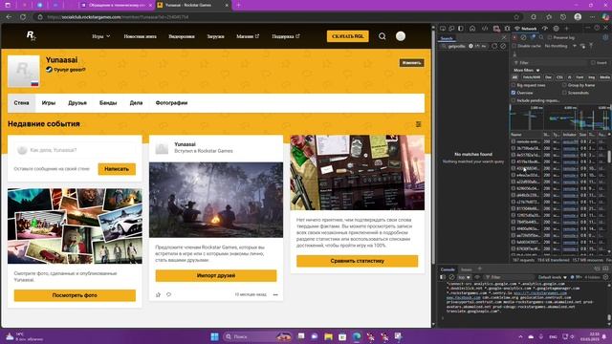
Task: Enable Group by frame
Action: [x=564, y=85]
